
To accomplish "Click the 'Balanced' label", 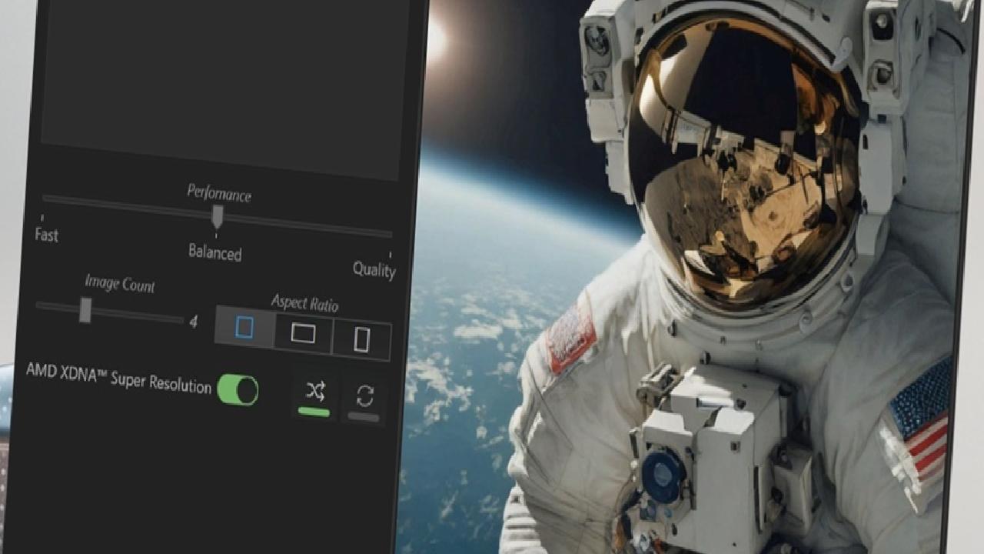I will tap(215, 252).
